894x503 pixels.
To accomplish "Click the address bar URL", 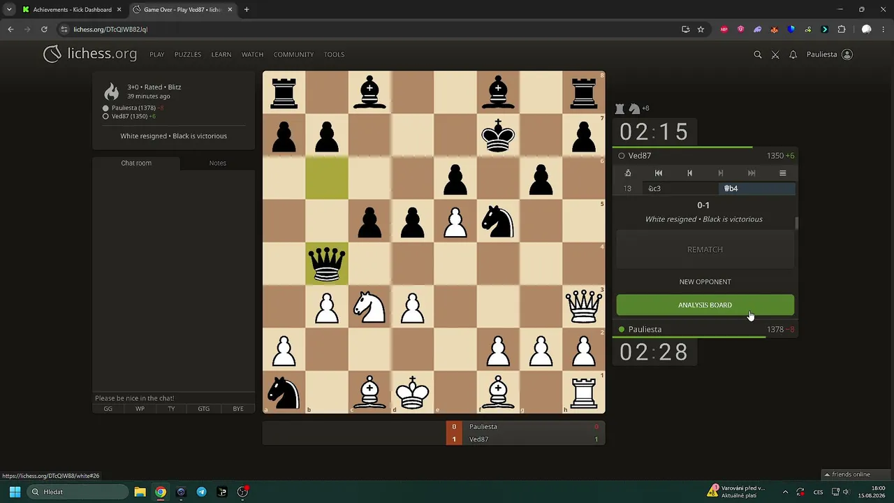I will pyautogui.click(x=110, y=29).
